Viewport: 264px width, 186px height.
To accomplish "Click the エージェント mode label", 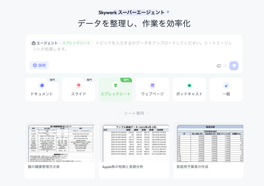I will (47, 43).
